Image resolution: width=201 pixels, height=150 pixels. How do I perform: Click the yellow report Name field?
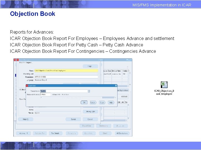pos(66,71)
